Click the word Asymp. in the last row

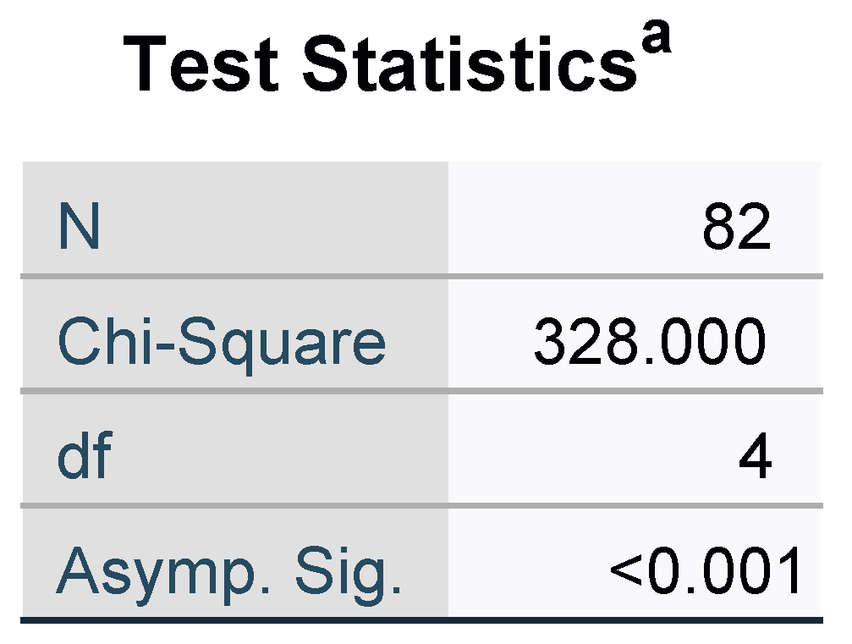164,571
